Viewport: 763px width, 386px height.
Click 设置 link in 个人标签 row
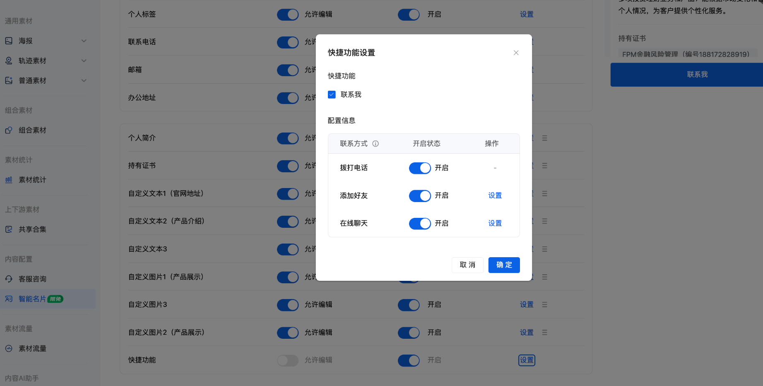point(527,14)
